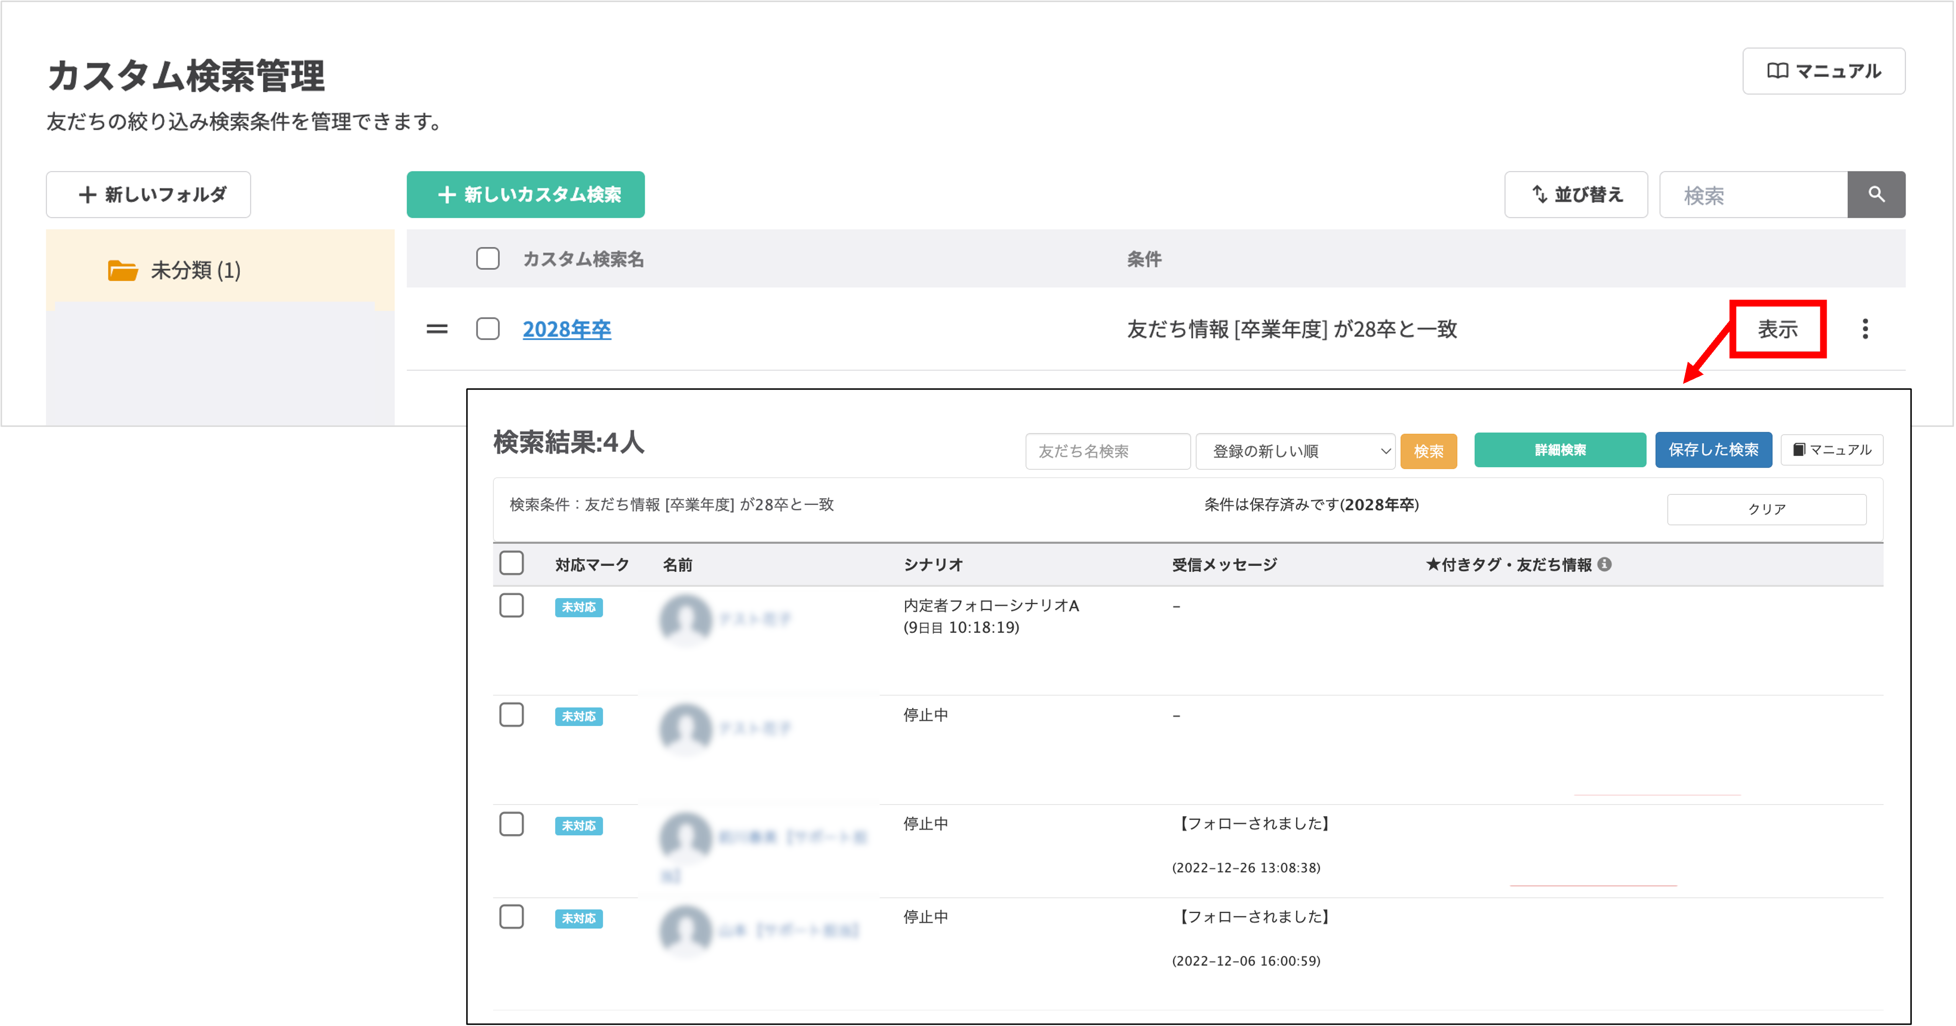Click inside the 友だち名検索 input field
The image size is (1956, 1026).
pyautogui.click(x=1107, y=450)
